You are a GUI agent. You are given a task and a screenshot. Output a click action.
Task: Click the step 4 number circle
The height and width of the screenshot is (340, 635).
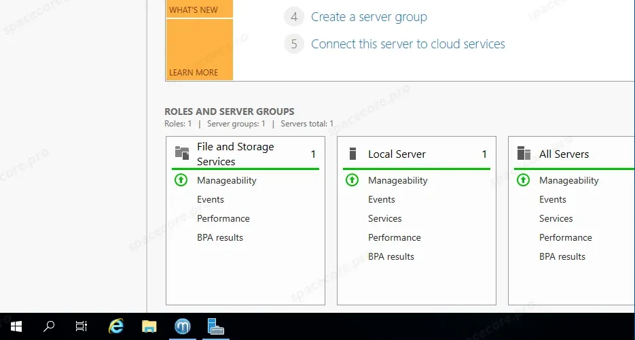(294, 17)
